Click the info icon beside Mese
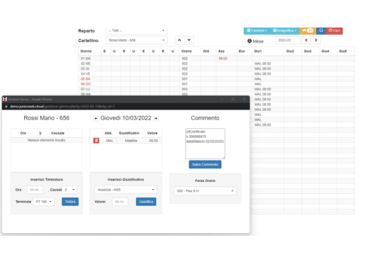This screenshot has height=264, width=365. (249, 41)
